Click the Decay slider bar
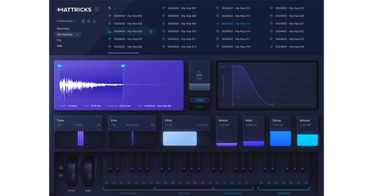This screenshot has width=373, height=196. tap(280, 138)
